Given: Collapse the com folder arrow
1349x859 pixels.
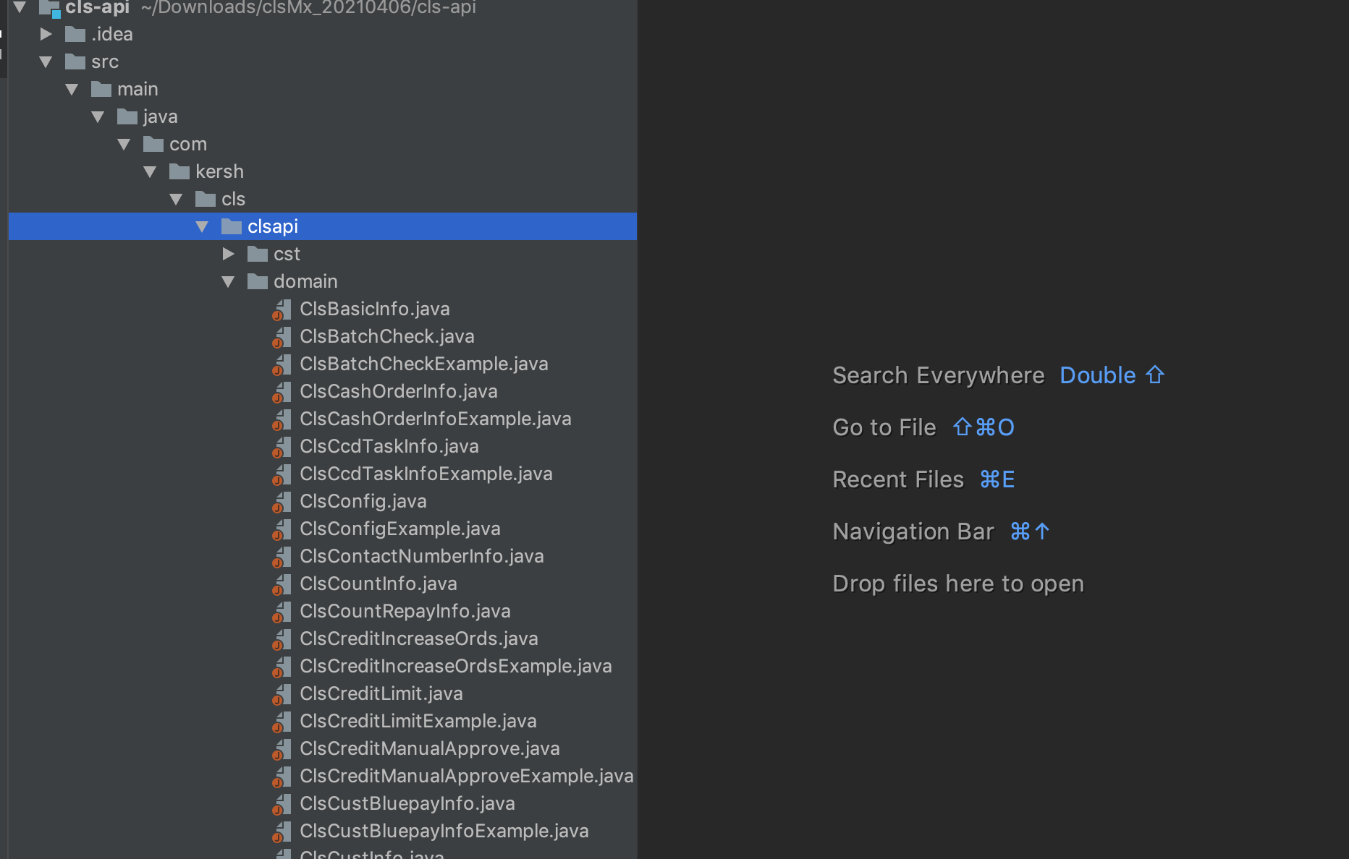Looking at the screenshot, I should 124,145.
